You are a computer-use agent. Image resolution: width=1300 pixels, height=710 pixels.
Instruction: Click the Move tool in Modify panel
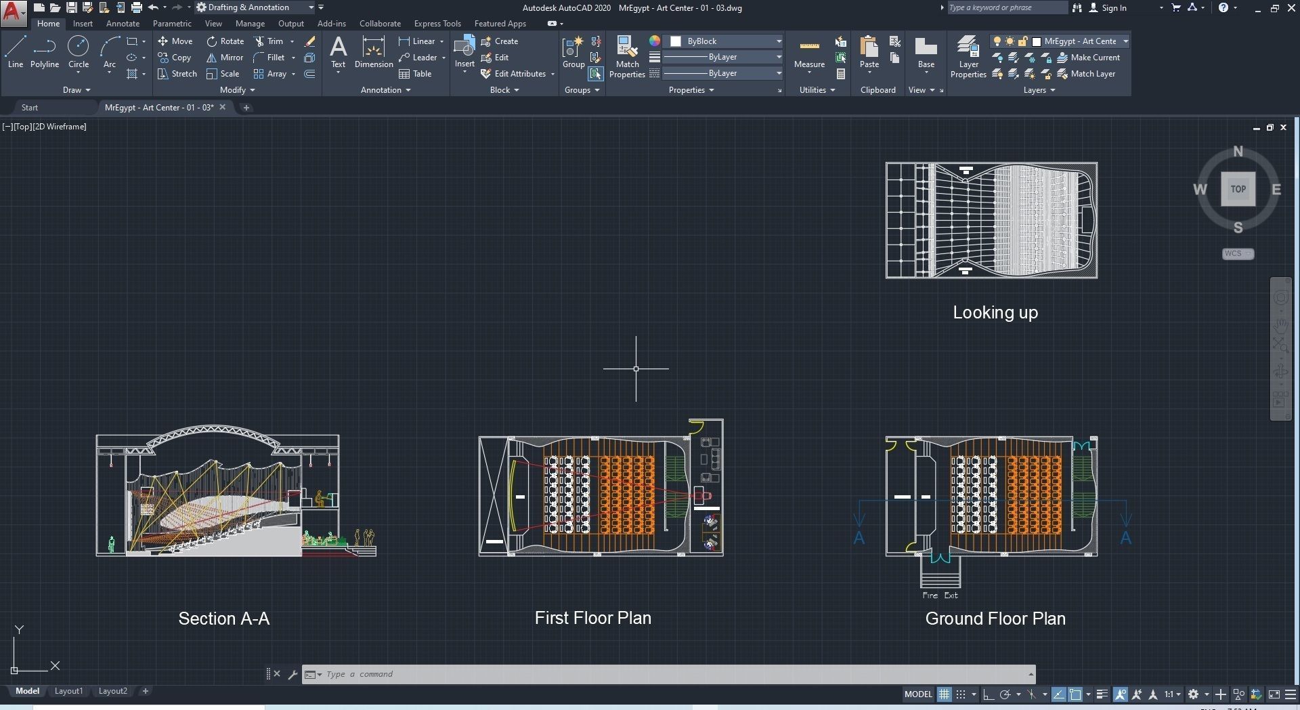point(175,41)
